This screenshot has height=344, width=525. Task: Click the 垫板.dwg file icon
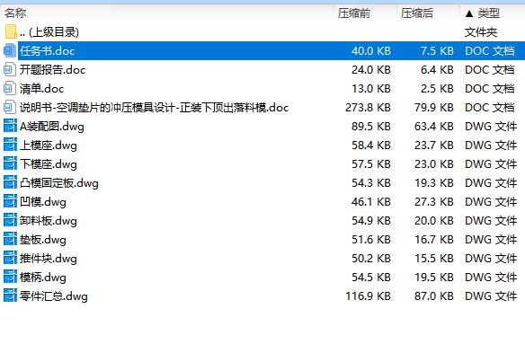(10, 239)
